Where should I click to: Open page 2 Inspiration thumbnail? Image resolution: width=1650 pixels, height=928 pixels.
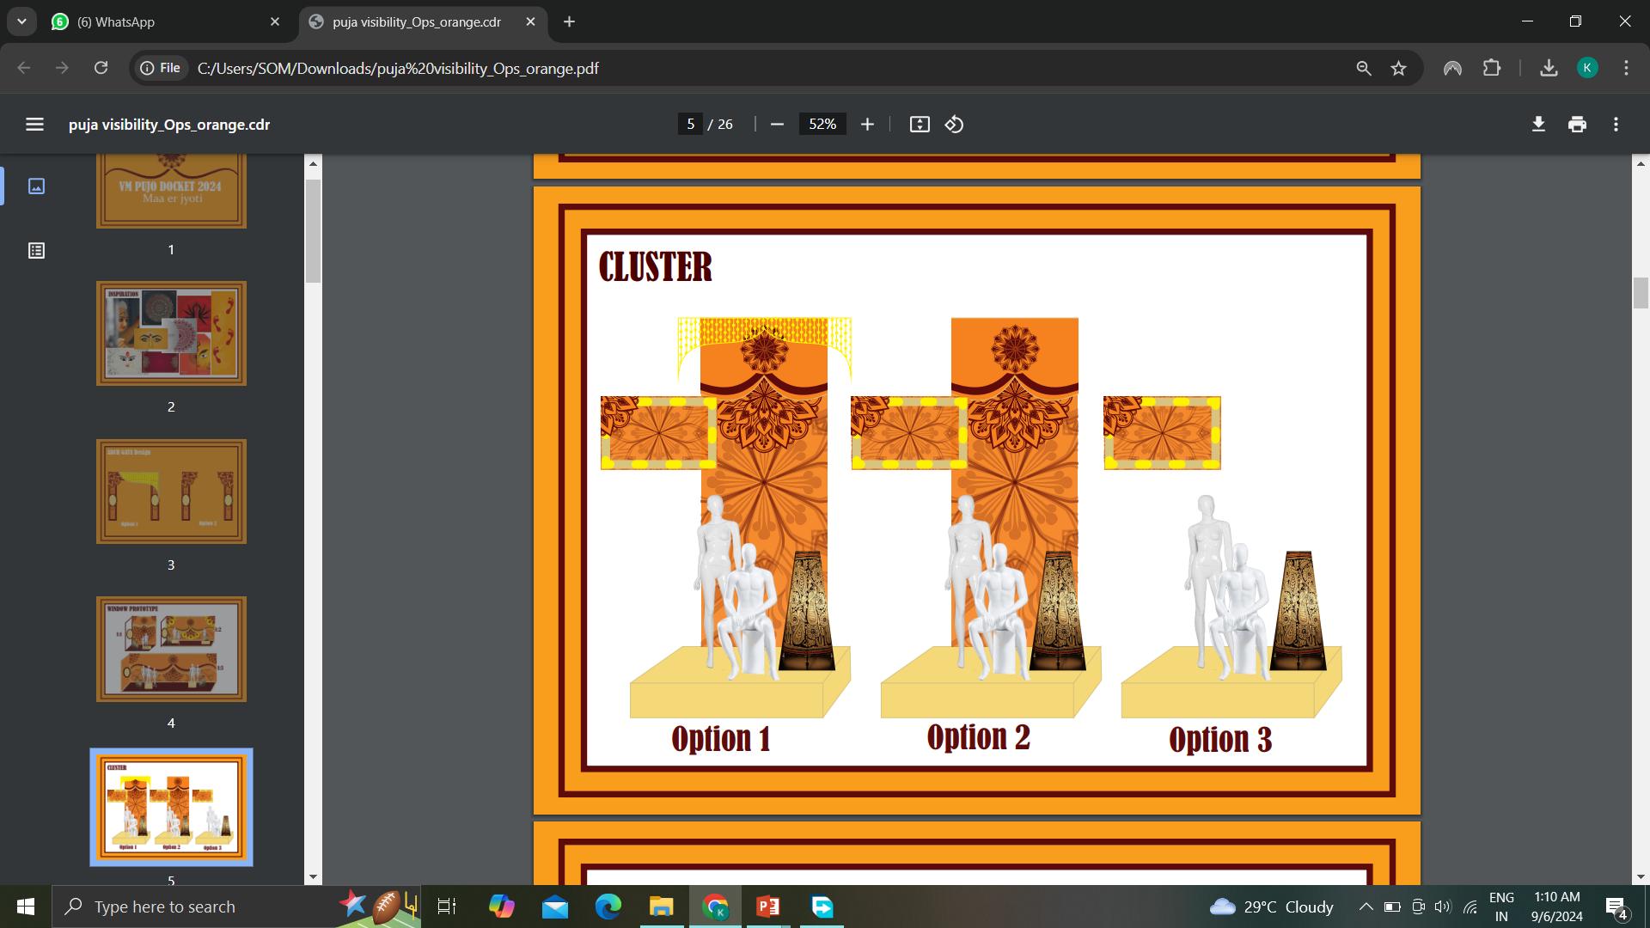[171, 333]
